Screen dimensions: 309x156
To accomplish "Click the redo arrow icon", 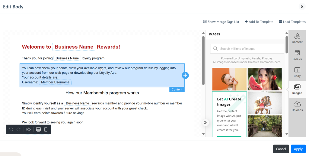I will (x=18, y=129).
